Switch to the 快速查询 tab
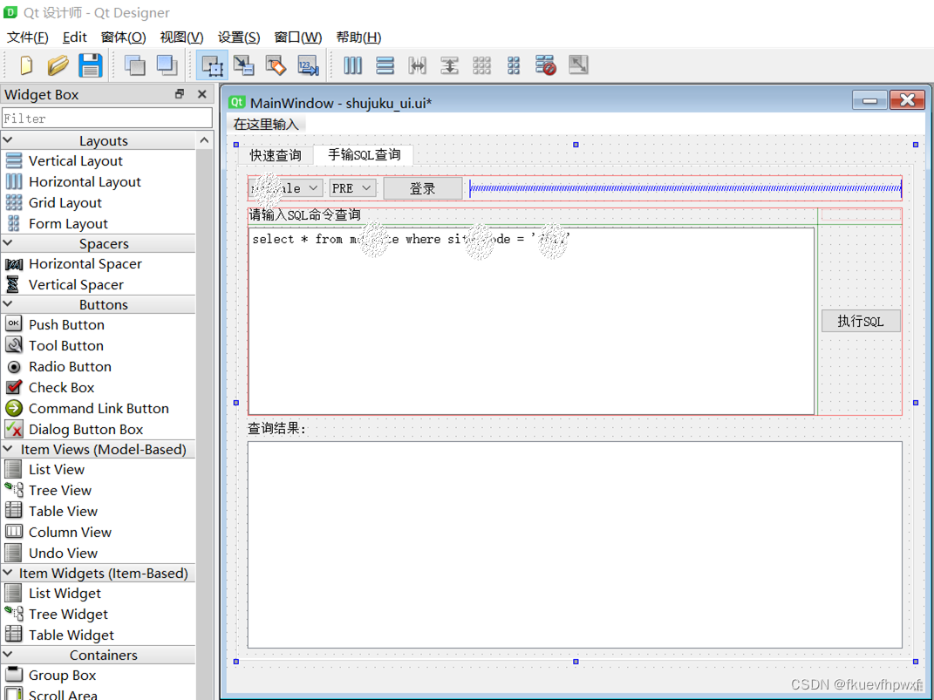This screenshot has width=934, height=700. (x=275, y=154)
